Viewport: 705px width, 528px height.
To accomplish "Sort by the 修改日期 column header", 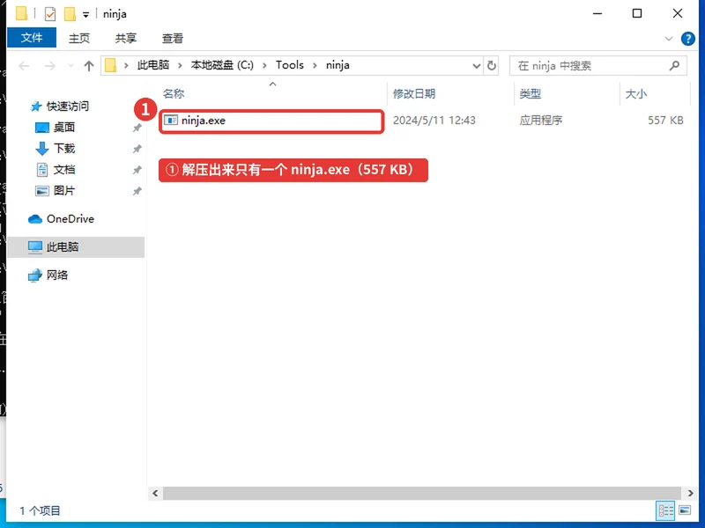I will pyautogui.click(x=414, y=93).
